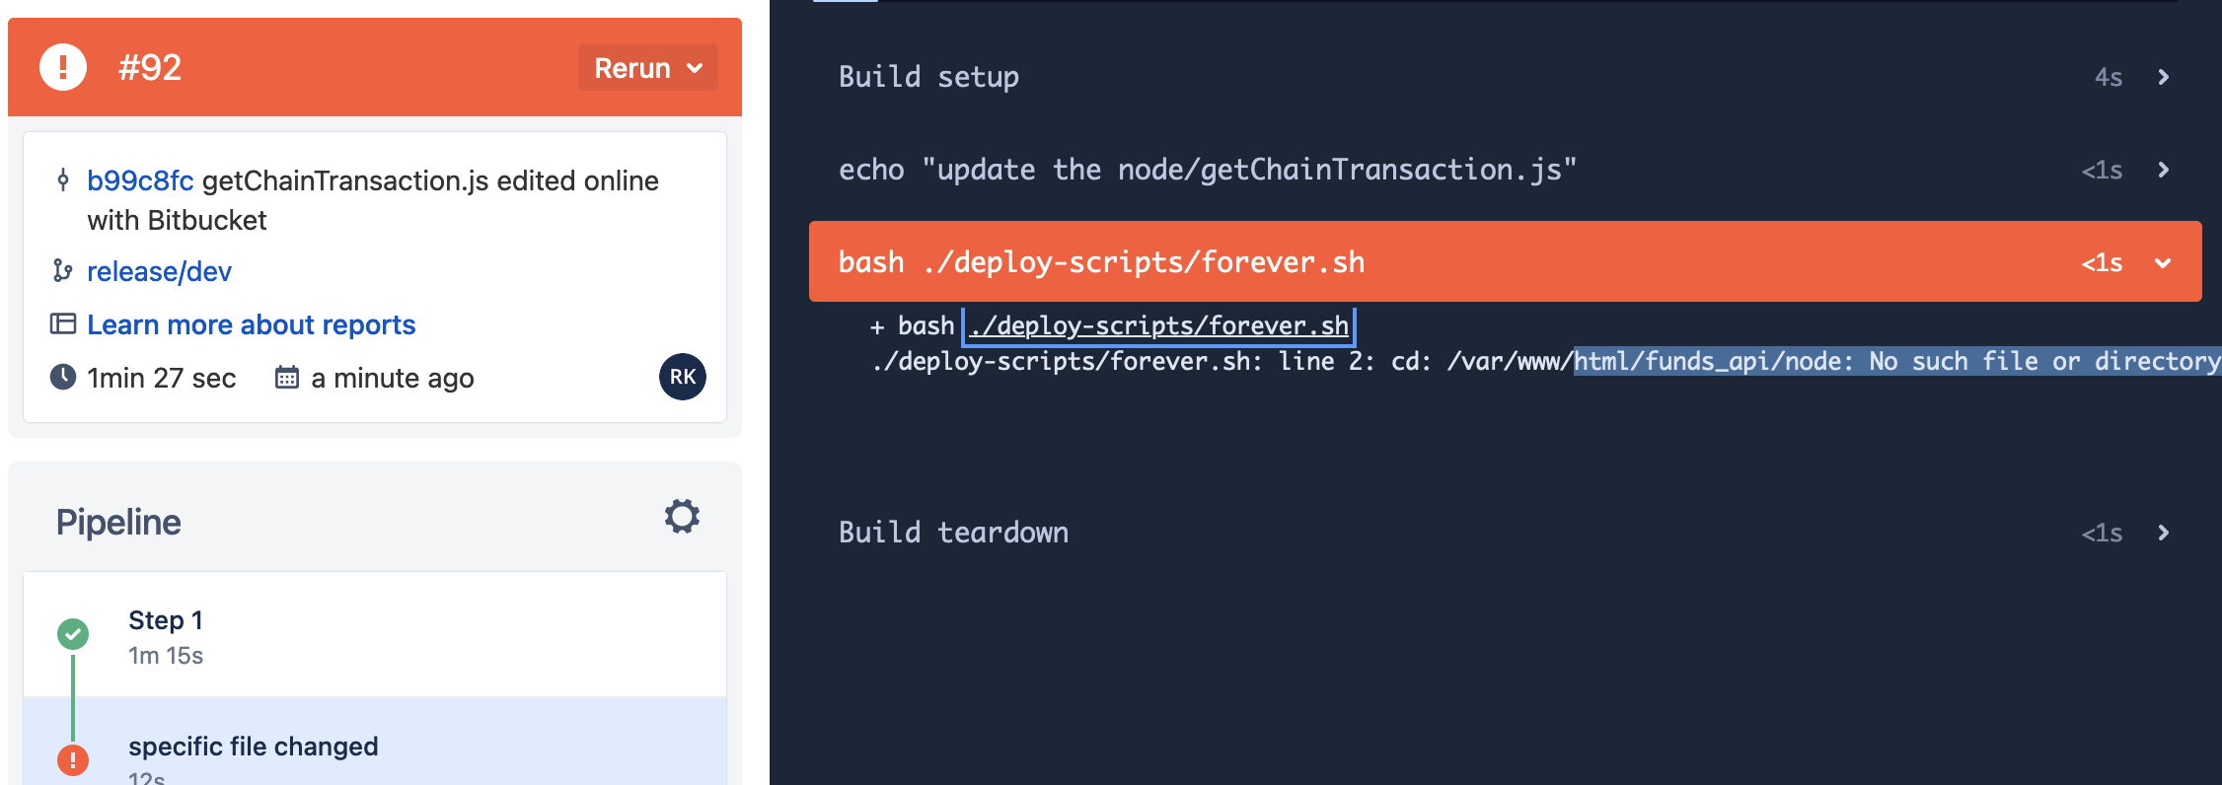Open the Rerun dropdown

647,68
